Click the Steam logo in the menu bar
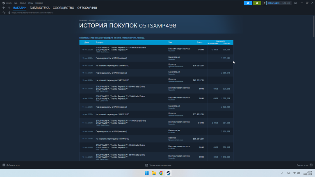This screenshot has height=177, width=315. point(4,3)
